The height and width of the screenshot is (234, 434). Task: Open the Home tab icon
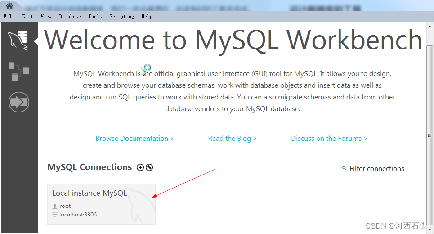click(x=9, y=6)
